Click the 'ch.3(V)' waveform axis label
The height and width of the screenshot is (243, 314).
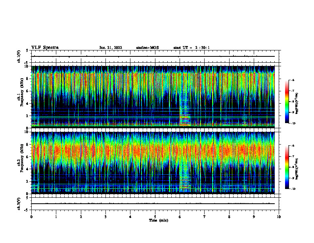pyautogui.click(x=19, y=204)
